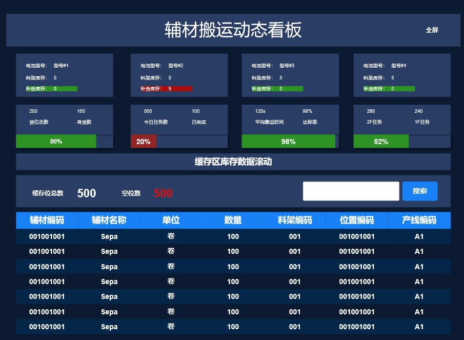The image size is (464, 340).
Task: Select the 辅材编码 column header
Action: 47,220
